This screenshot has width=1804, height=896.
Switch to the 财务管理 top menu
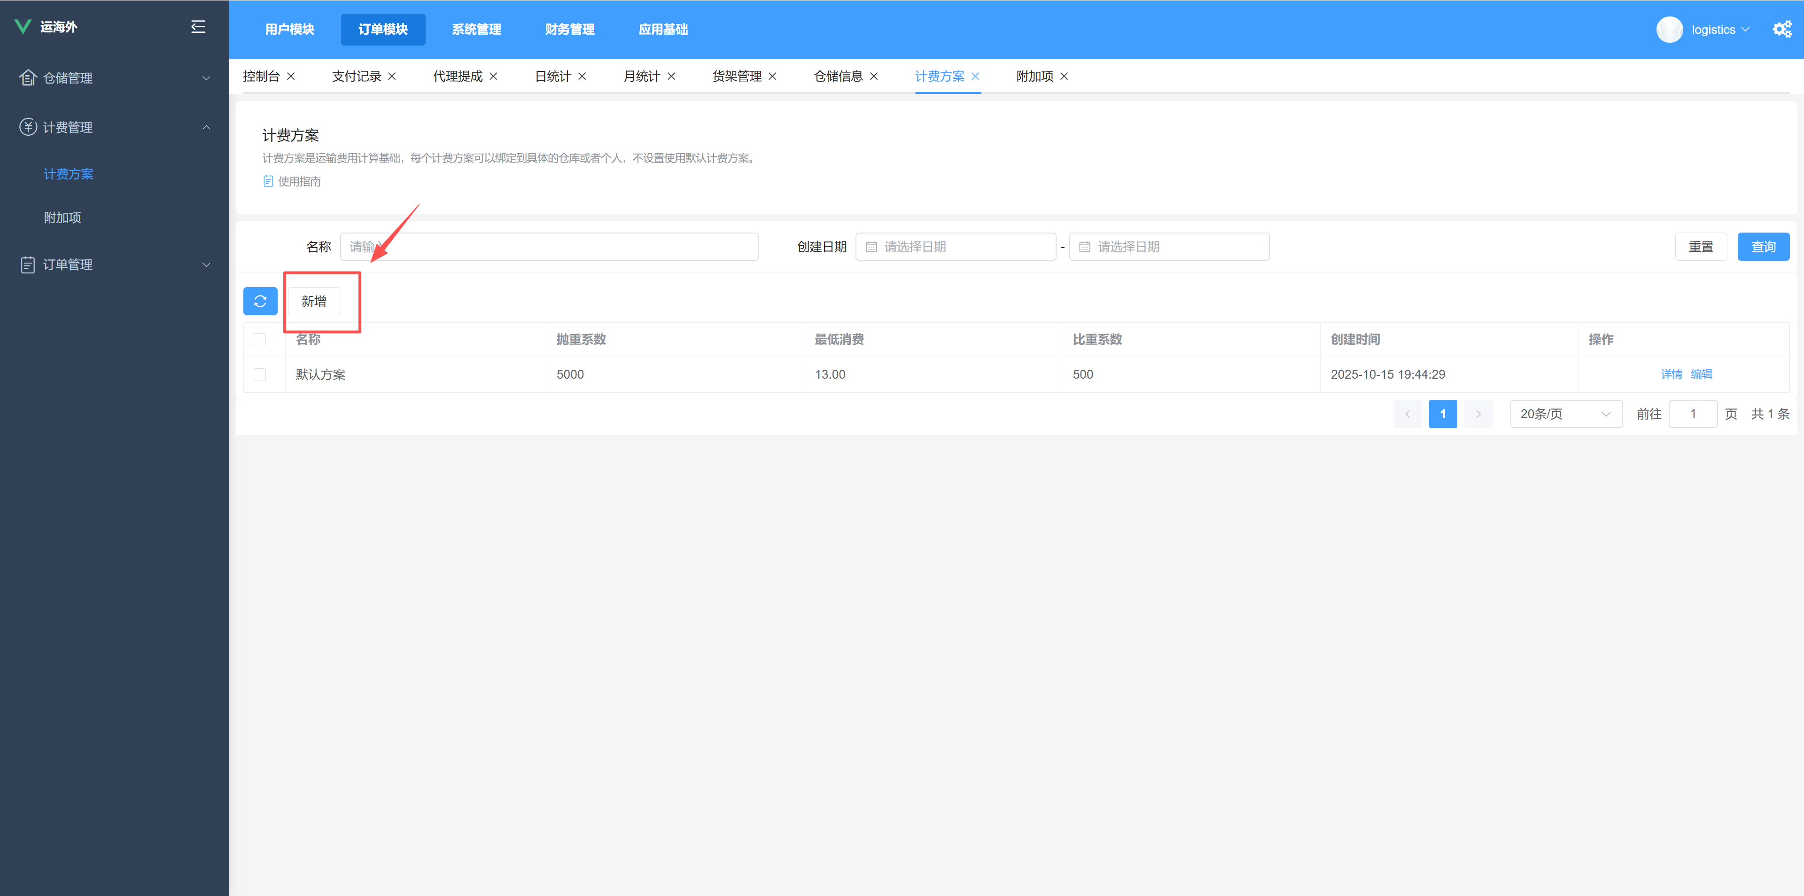569,30
